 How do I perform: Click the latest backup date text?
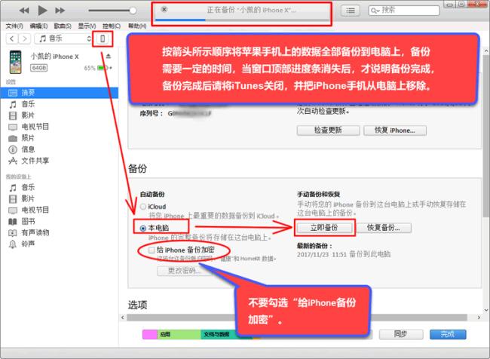point(344,254)
